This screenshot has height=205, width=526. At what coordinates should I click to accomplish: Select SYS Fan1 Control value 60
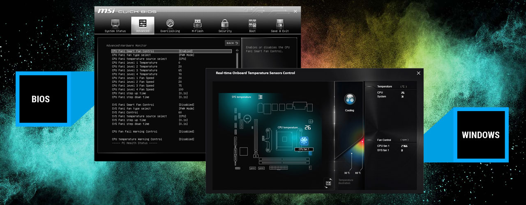(180, 112)
